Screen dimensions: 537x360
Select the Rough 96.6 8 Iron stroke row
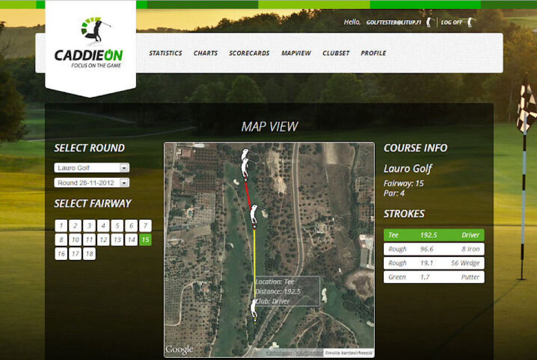tap(434, 249)
